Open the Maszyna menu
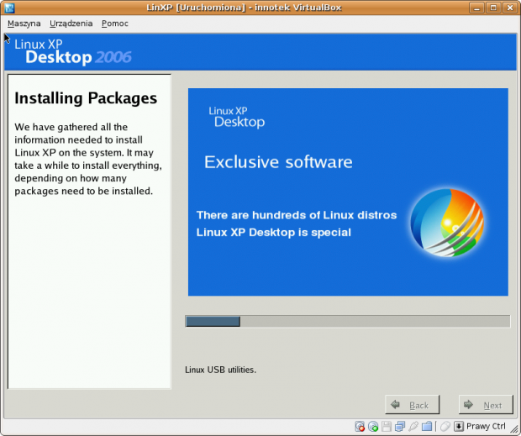 click(x=24, y=24)
